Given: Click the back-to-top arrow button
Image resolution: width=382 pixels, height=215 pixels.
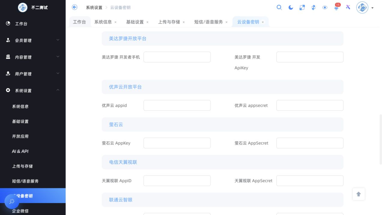Looking at the screenshot, I should (359, 194).
